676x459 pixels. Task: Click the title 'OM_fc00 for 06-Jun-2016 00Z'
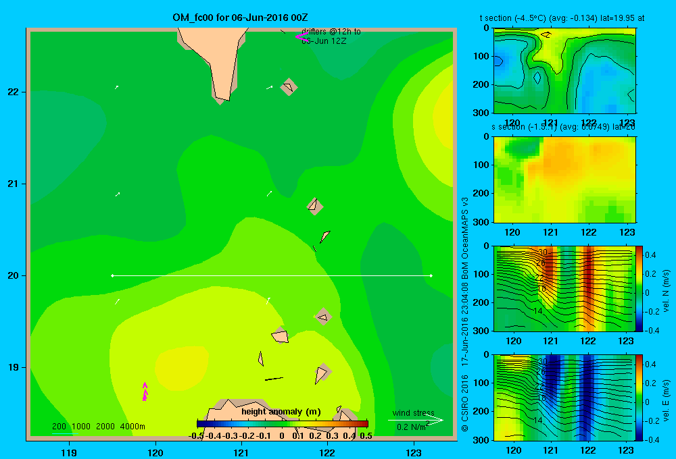coord(240,18)
